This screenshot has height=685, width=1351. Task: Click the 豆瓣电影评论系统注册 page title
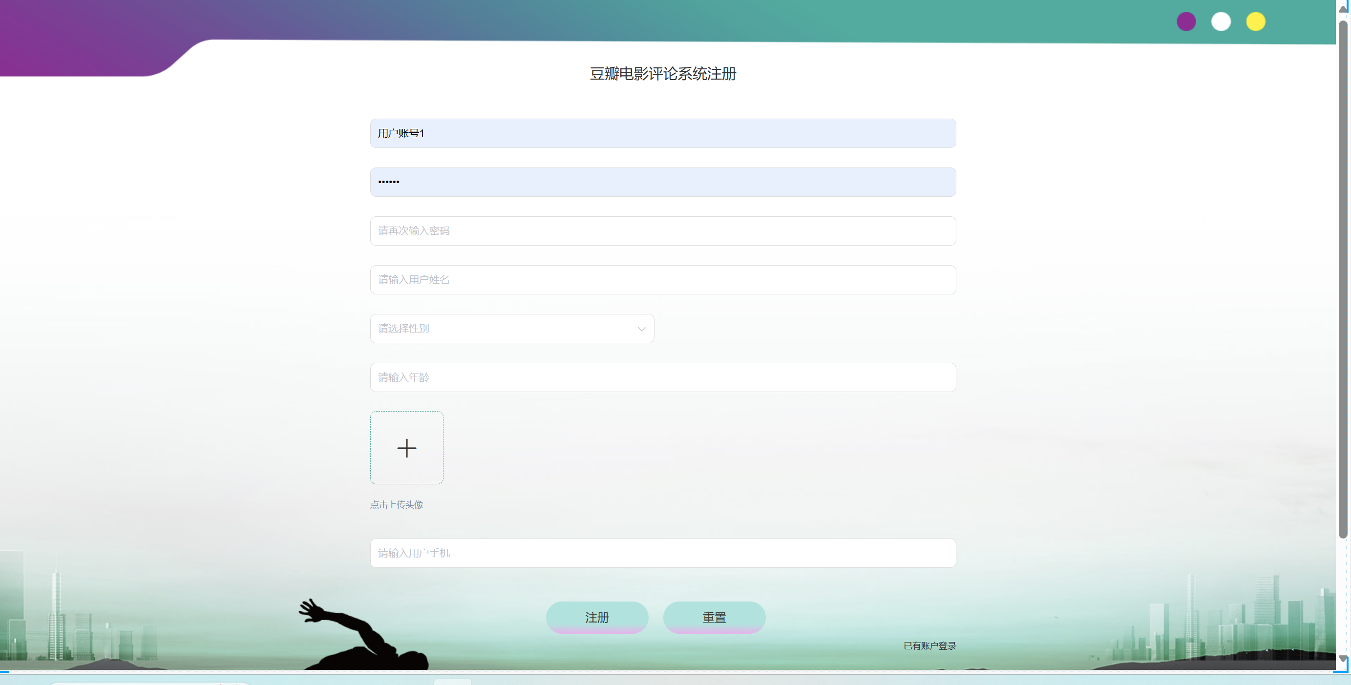(x=662, y=74)
